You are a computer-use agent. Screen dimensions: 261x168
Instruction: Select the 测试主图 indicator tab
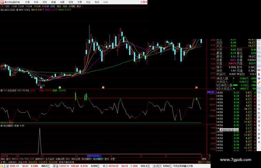[x=76, y=159]
